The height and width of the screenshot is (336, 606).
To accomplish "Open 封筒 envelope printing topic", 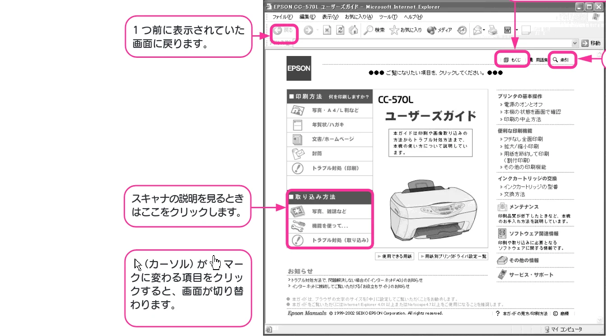I will tap(330, 154).
